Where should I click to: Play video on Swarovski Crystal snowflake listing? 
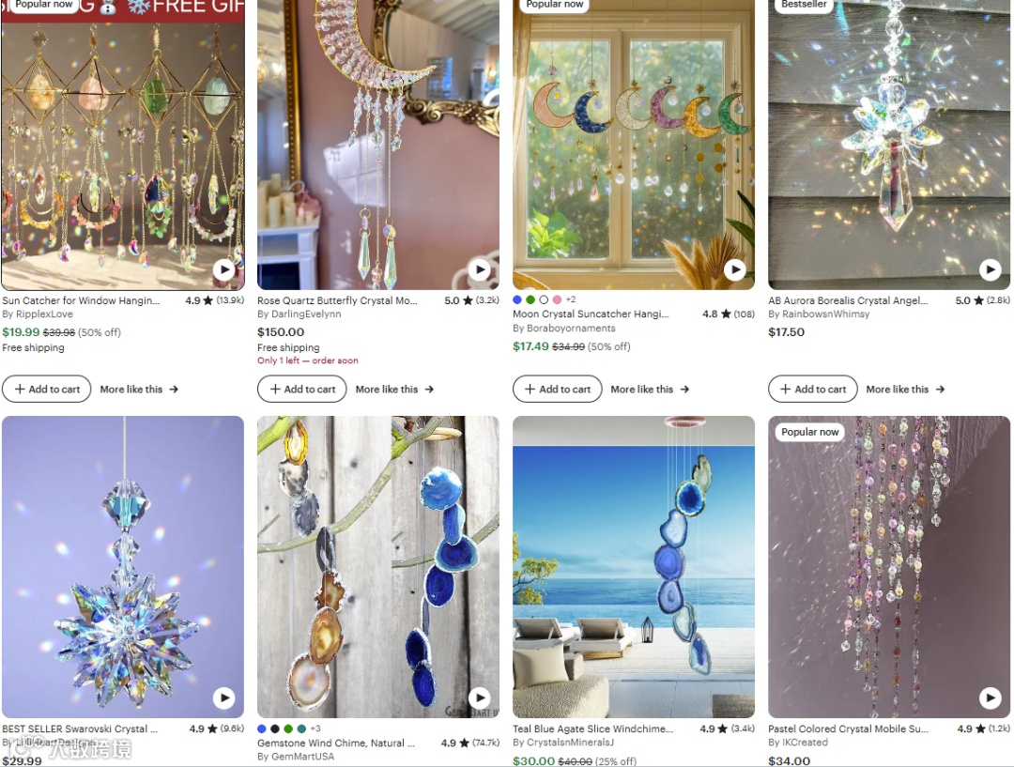pos(223,698)
